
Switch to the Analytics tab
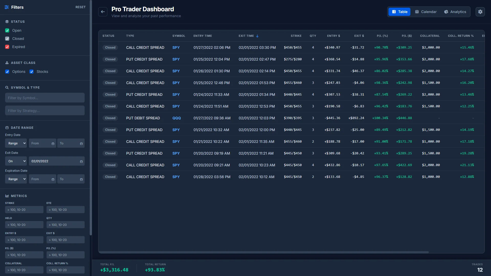tap(455, 12)
